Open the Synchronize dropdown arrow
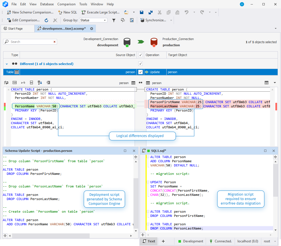The height and width of the screenshot is (246, 281). point(171,20)
